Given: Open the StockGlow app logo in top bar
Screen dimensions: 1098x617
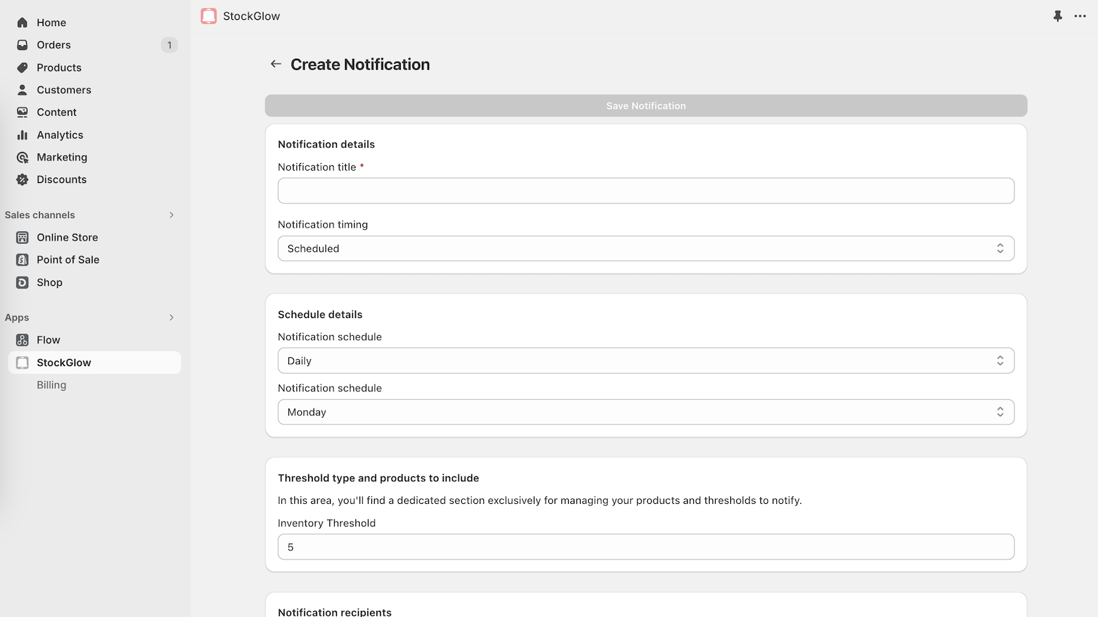Looking at the screenshot, I should coord(209,15).
